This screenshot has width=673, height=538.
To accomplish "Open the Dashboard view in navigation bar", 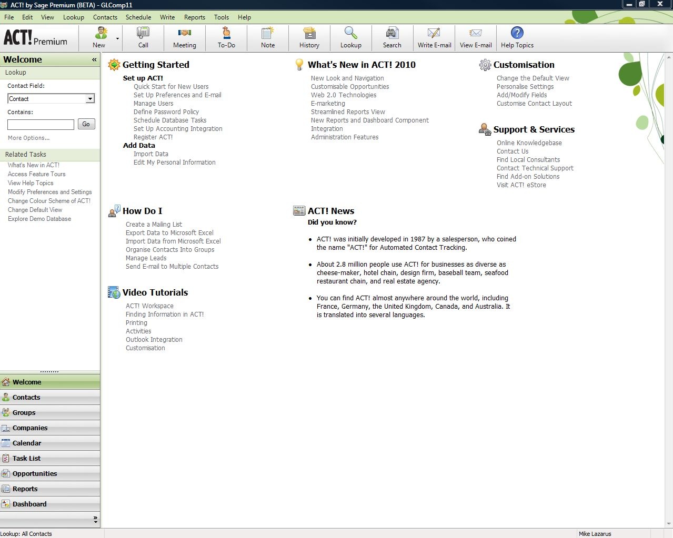I will click(50, 504).
